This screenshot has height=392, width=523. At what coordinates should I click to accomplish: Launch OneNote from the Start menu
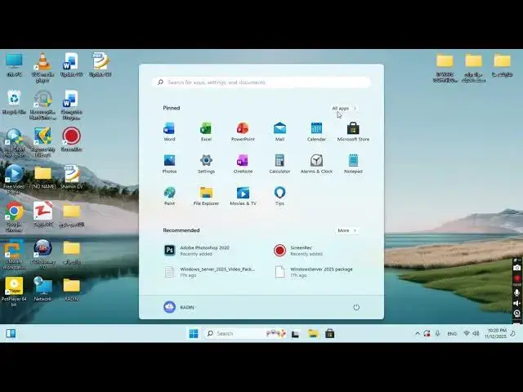(243, 164)
